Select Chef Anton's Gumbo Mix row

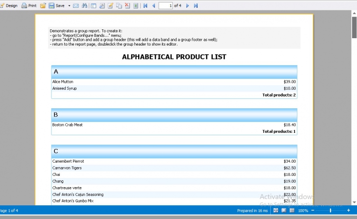click(x=174, y=201)
